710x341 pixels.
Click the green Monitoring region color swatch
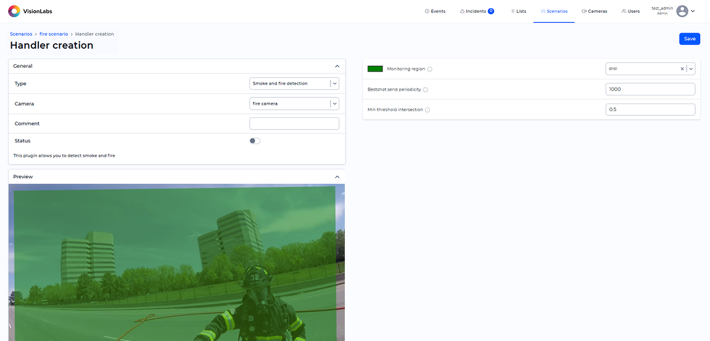coord(375,69)
